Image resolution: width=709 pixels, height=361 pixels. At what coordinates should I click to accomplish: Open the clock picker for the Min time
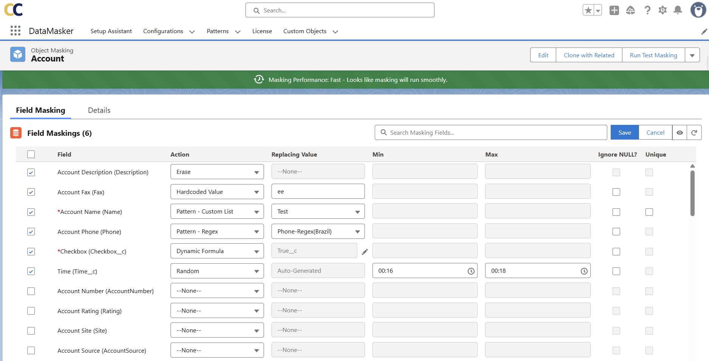point(471,270)
